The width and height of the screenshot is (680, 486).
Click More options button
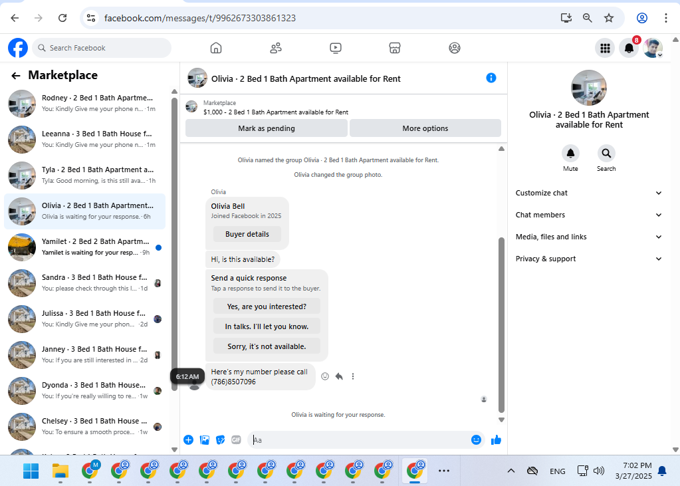(425, 128)
